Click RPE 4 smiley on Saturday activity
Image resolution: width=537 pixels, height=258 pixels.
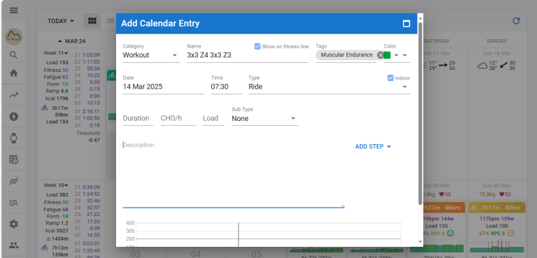[x=450, y=234]
